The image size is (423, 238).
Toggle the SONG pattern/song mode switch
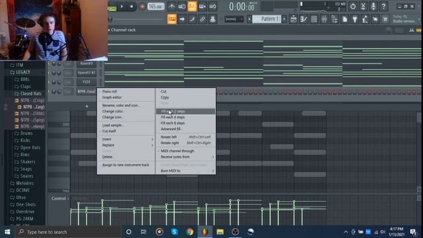[112, 9]
